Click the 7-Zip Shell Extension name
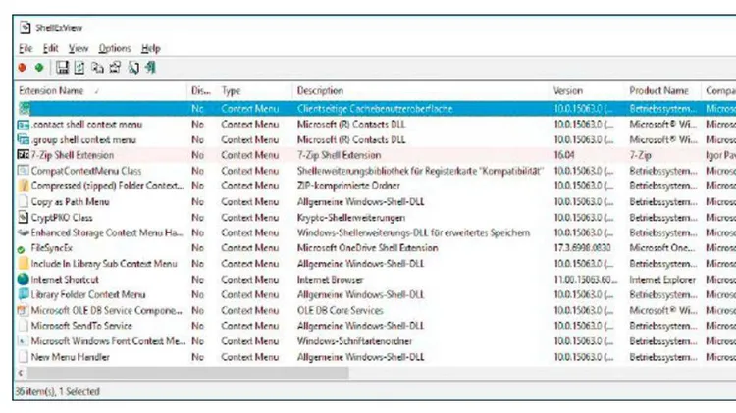736x413 pixels. point(73,155)
